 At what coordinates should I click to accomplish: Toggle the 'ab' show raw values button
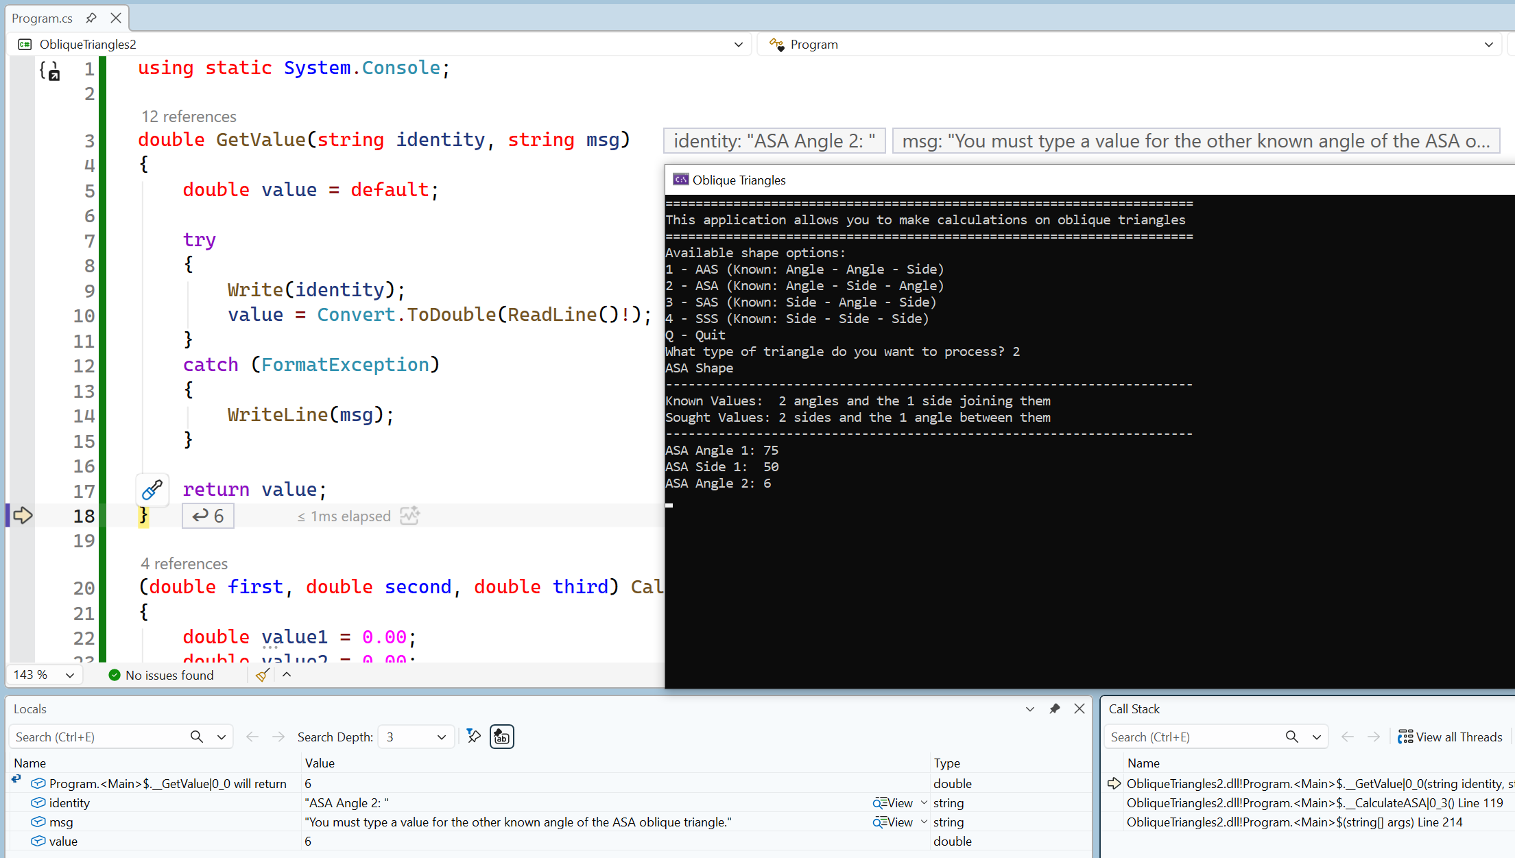pos(502,737)
